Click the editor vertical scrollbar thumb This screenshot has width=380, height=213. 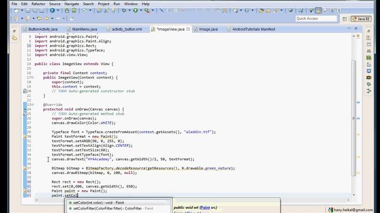click(354, 118)
